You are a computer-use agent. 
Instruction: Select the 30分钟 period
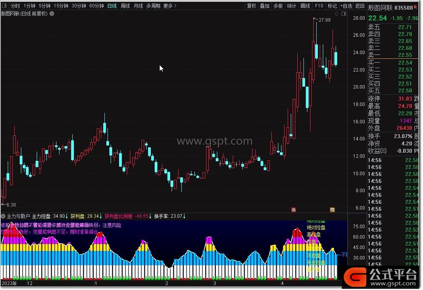79,6
